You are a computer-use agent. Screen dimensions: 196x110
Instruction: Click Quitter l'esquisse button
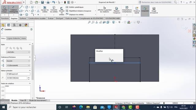coord(5,9)
